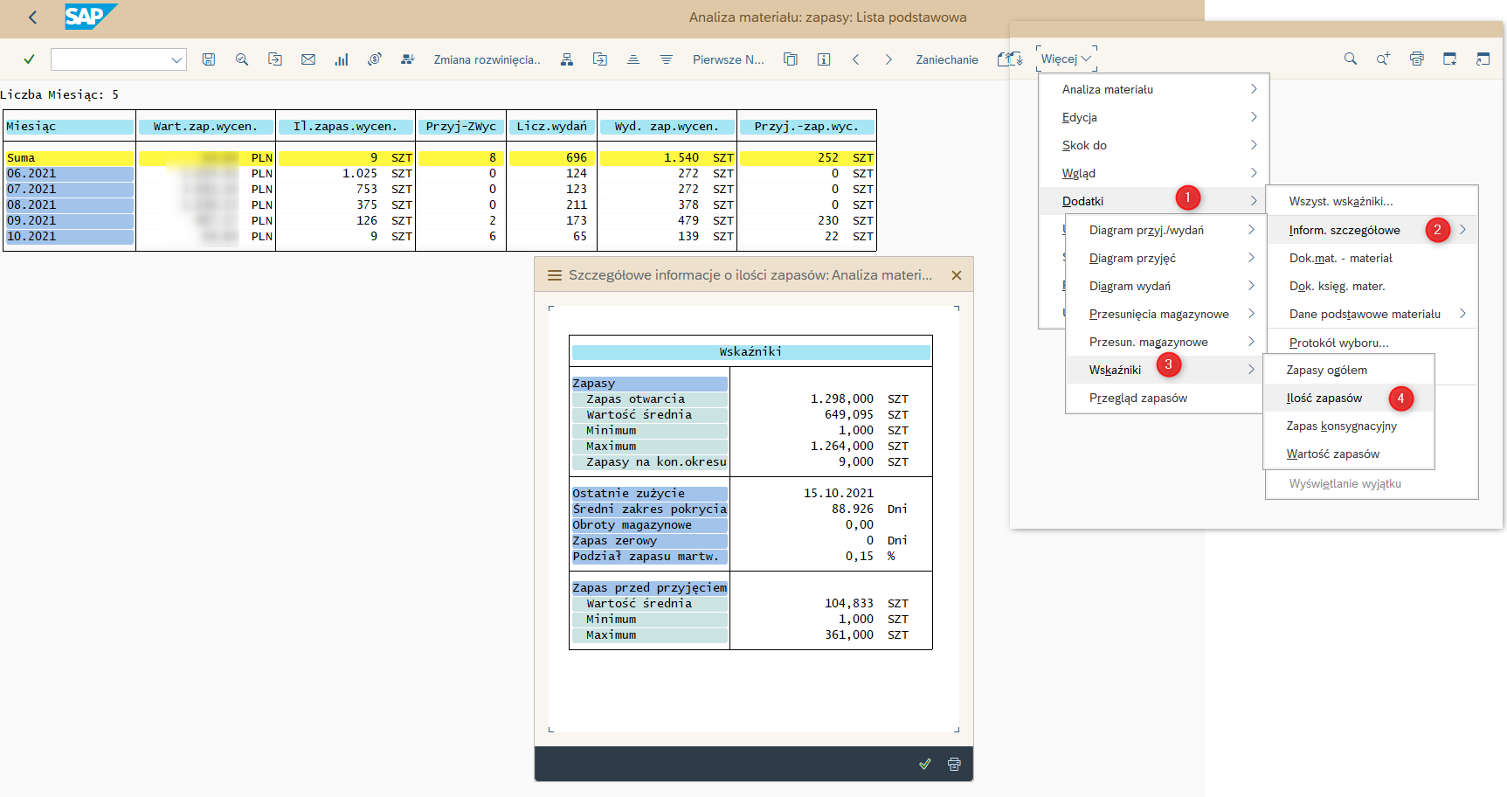
Task: Click the search magnifier icon at top right
Action: point(1351,59)
